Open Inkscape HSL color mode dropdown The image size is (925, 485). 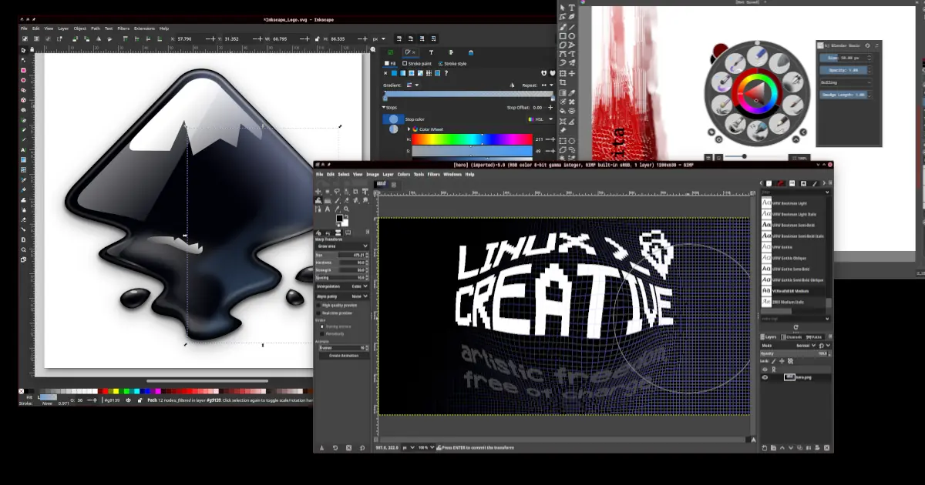click(541, 119)
